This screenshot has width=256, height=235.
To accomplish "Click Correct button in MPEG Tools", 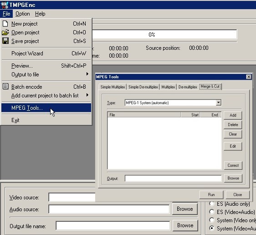I will click(x=233, y=166).
